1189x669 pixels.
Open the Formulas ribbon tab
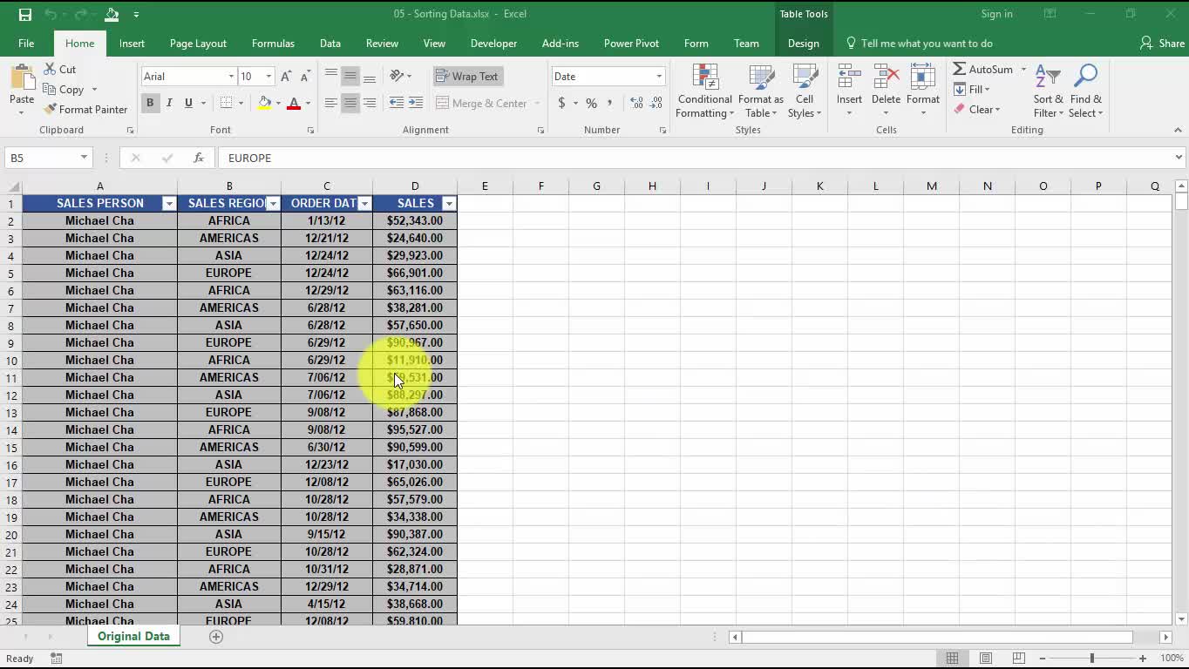273,44
